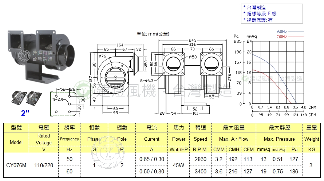Click the 50Hz legend label
The image size is (324, 181).
[x=282, y=37]
